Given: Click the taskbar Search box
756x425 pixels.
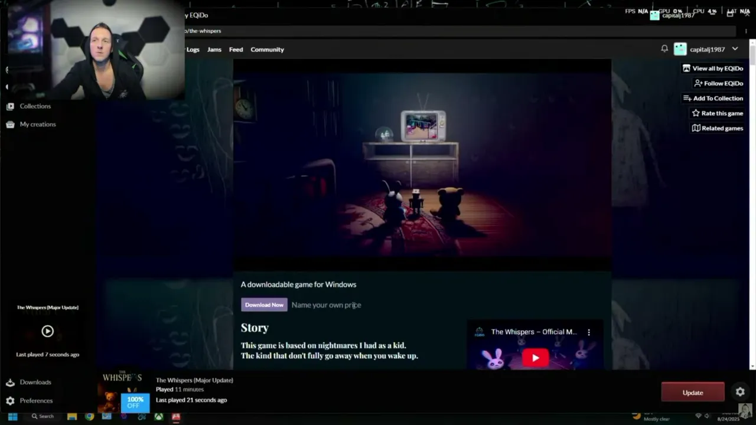Looking at the screenshot, I should click(x=43, y=417).
